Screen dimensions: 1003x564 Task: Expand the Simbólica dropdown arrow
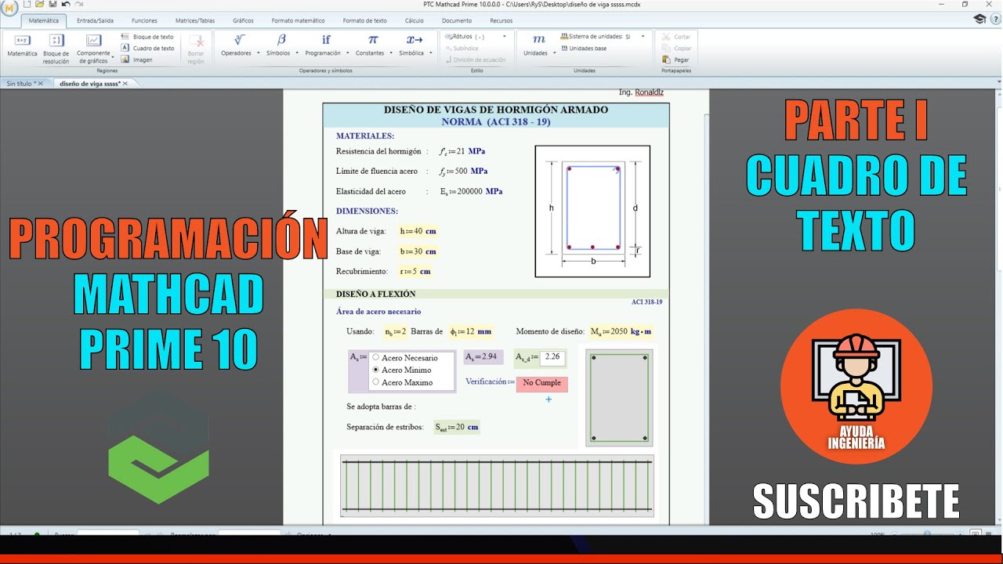(x=430, y=53)
